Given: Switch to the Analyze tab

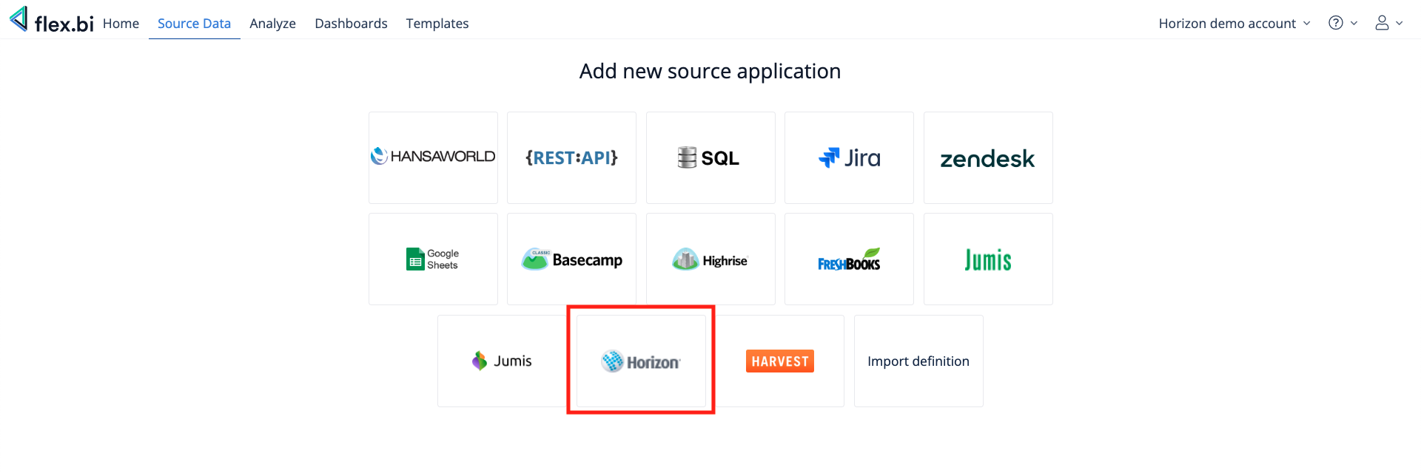Looking at the screenshot, I should pyautogui.click(x=272, y=24).
